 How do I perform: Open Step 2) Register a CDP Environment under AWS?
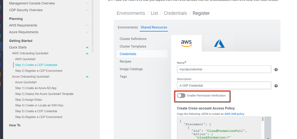click(x=39, y=71)
